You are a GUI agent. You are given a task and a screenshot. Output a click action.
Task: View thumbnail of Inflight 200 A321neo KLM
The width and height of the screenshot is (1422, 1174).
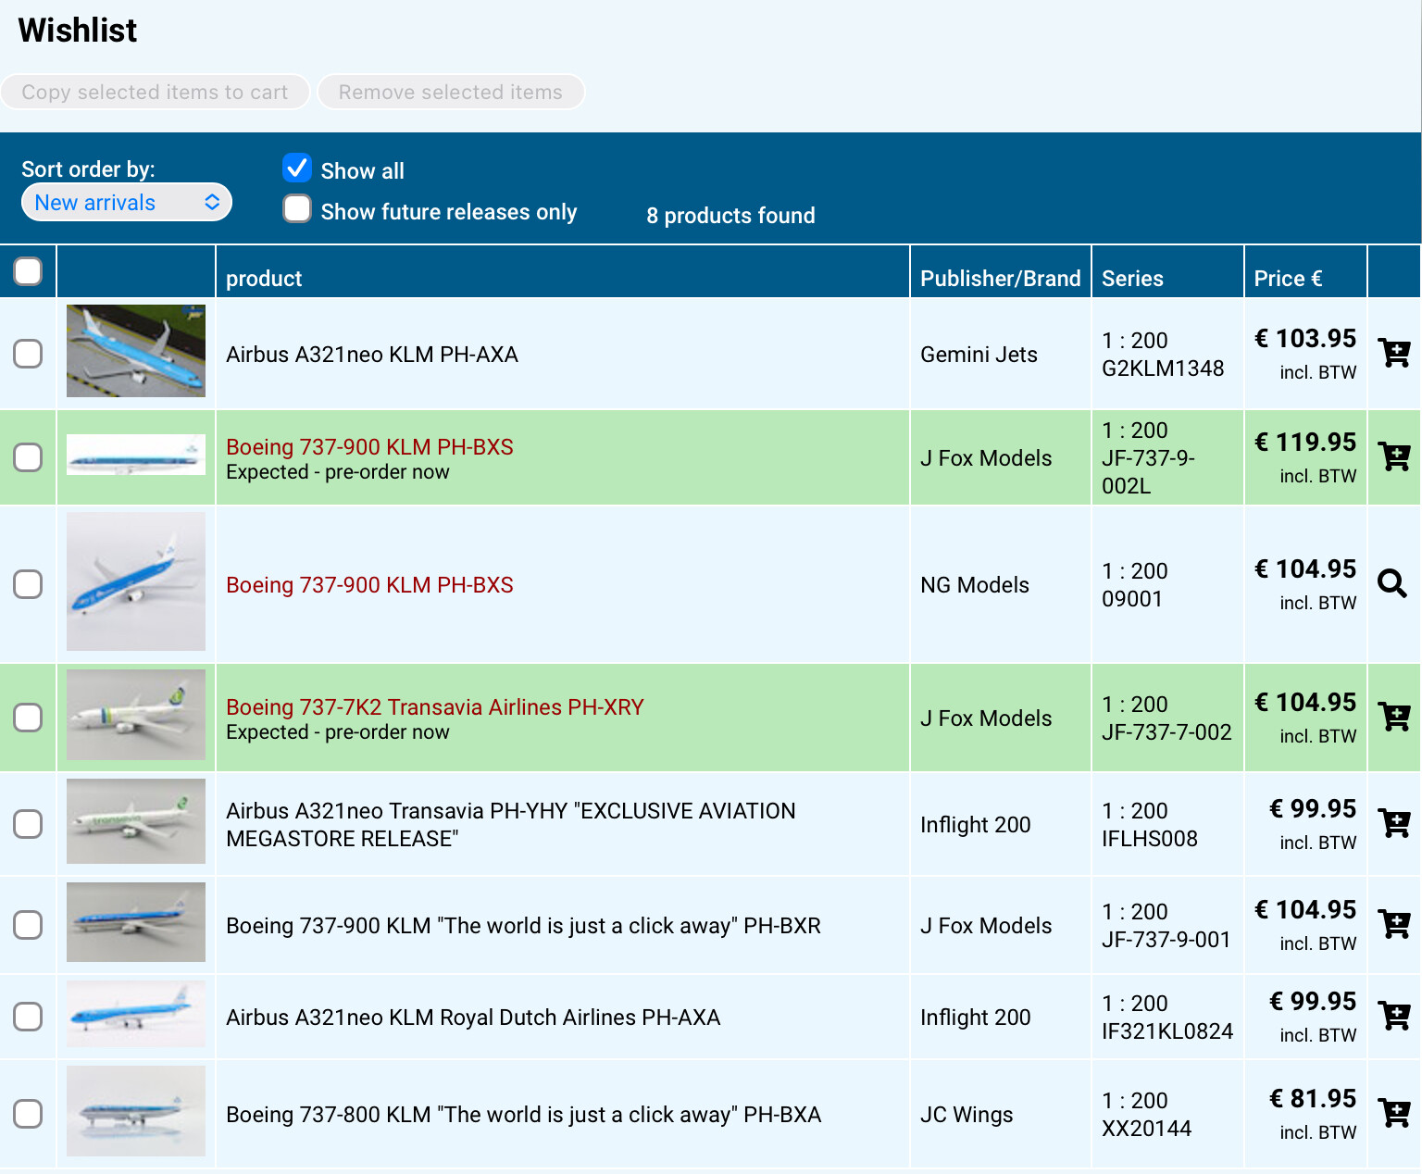pyautogui.click(x=136, y=1014)
